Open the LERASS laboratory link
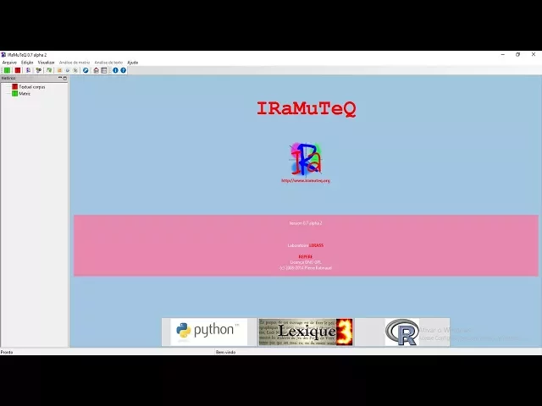Screen dimensions: 542x406 [x=316, y=245]
